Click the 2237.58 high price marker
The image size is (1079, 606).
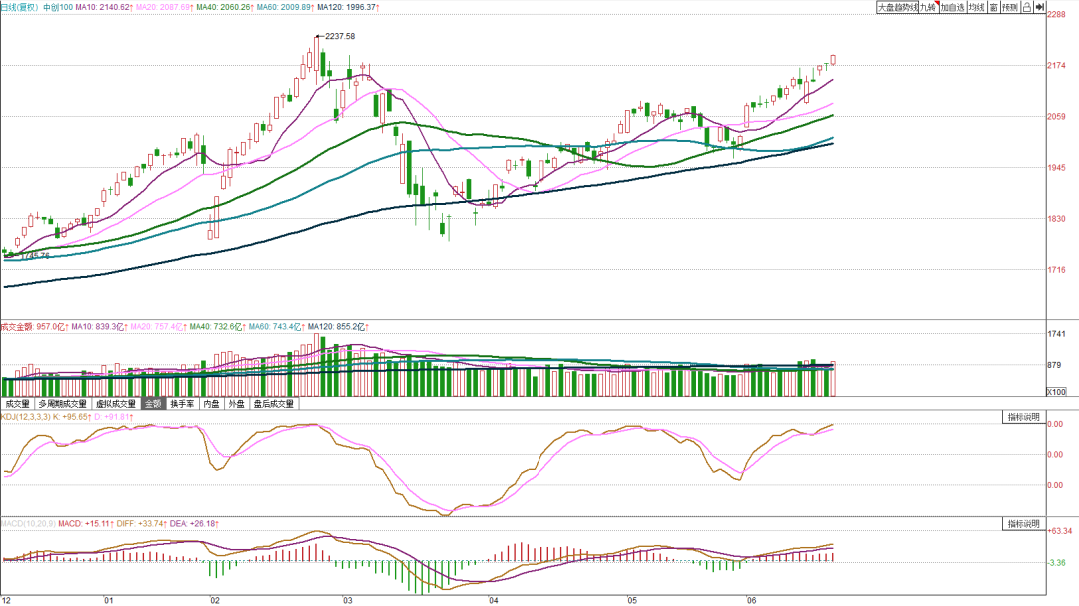point(340,36)
